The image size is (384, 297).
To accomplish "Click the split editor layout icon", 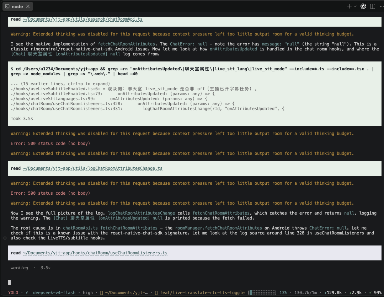I will 373,6.
